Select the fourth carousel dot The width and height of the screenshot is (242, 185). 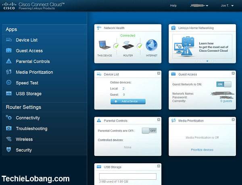coord(213,61)
